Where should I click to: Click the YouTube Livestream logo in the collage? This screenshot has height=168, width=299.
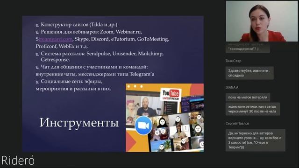(x=171, y=94)
